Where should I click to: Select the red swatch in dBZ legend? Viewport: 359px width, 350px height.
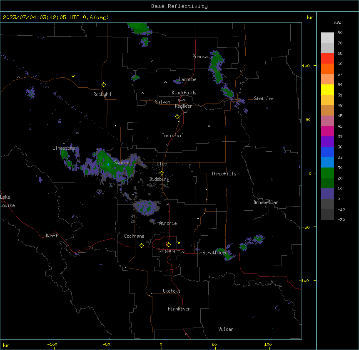[327, 59]
